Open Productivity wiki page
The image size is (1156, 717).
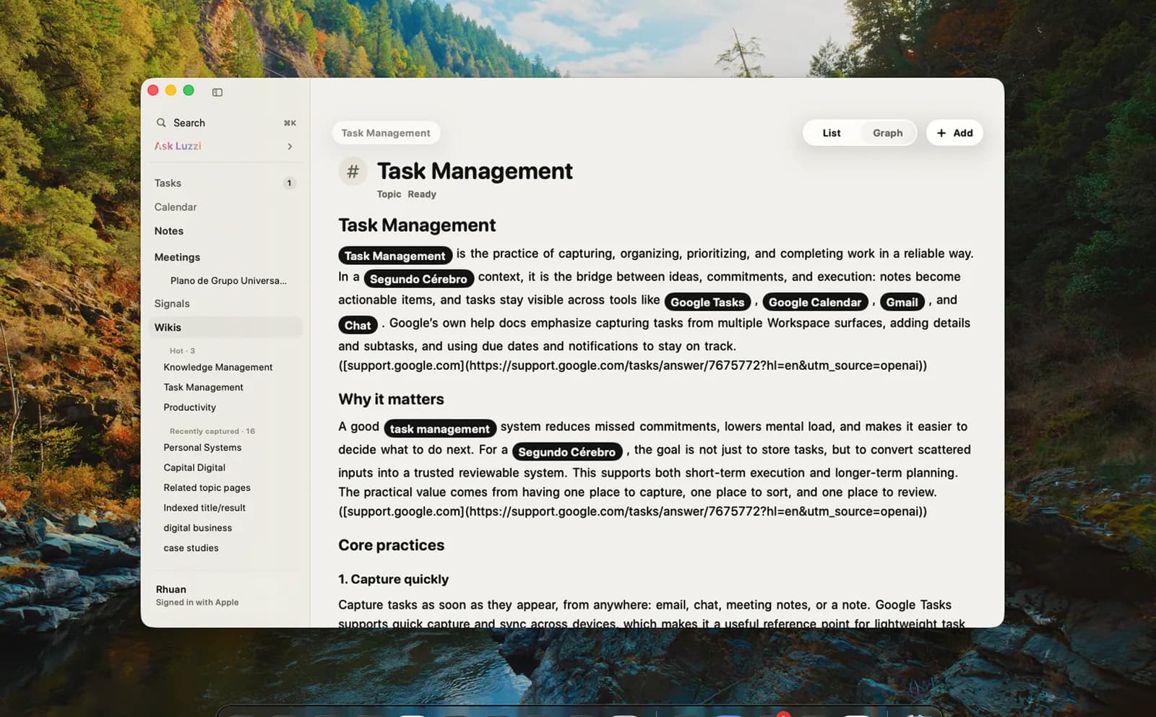pos(190,408)
